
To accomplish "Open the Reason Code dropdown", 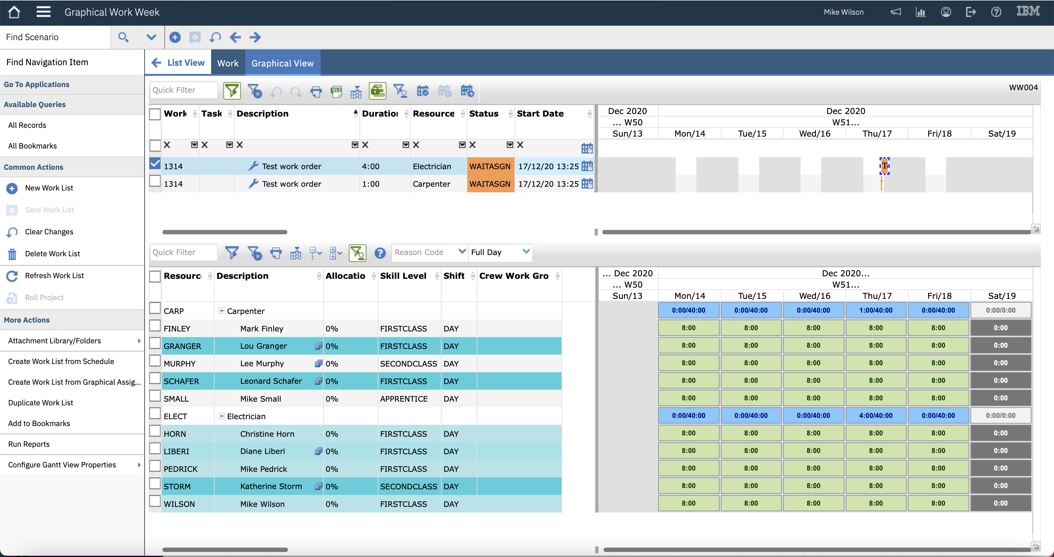I will tap(461, 251).
